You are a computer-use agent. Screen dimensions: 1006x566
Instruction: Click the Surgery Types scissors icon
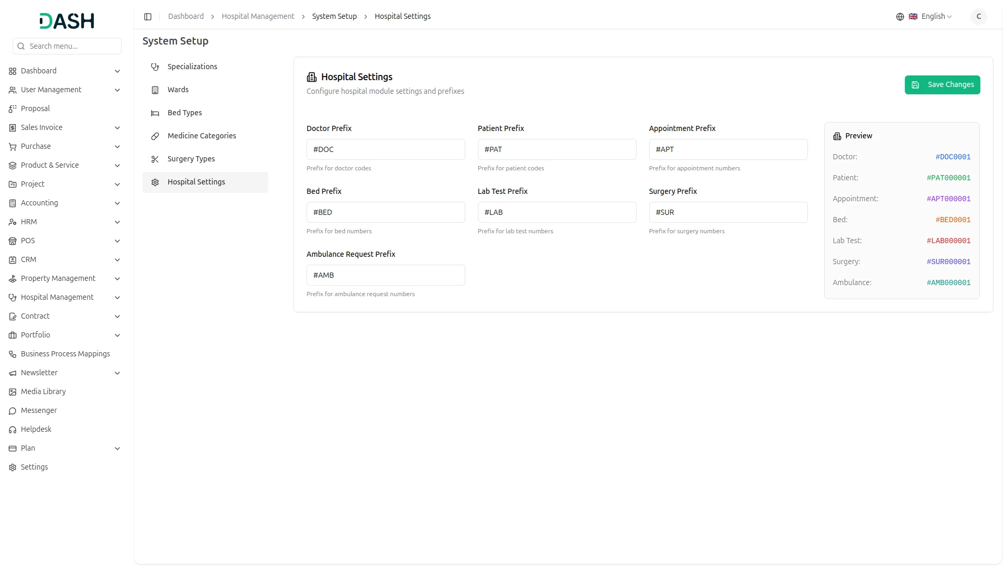coord(155,159)
